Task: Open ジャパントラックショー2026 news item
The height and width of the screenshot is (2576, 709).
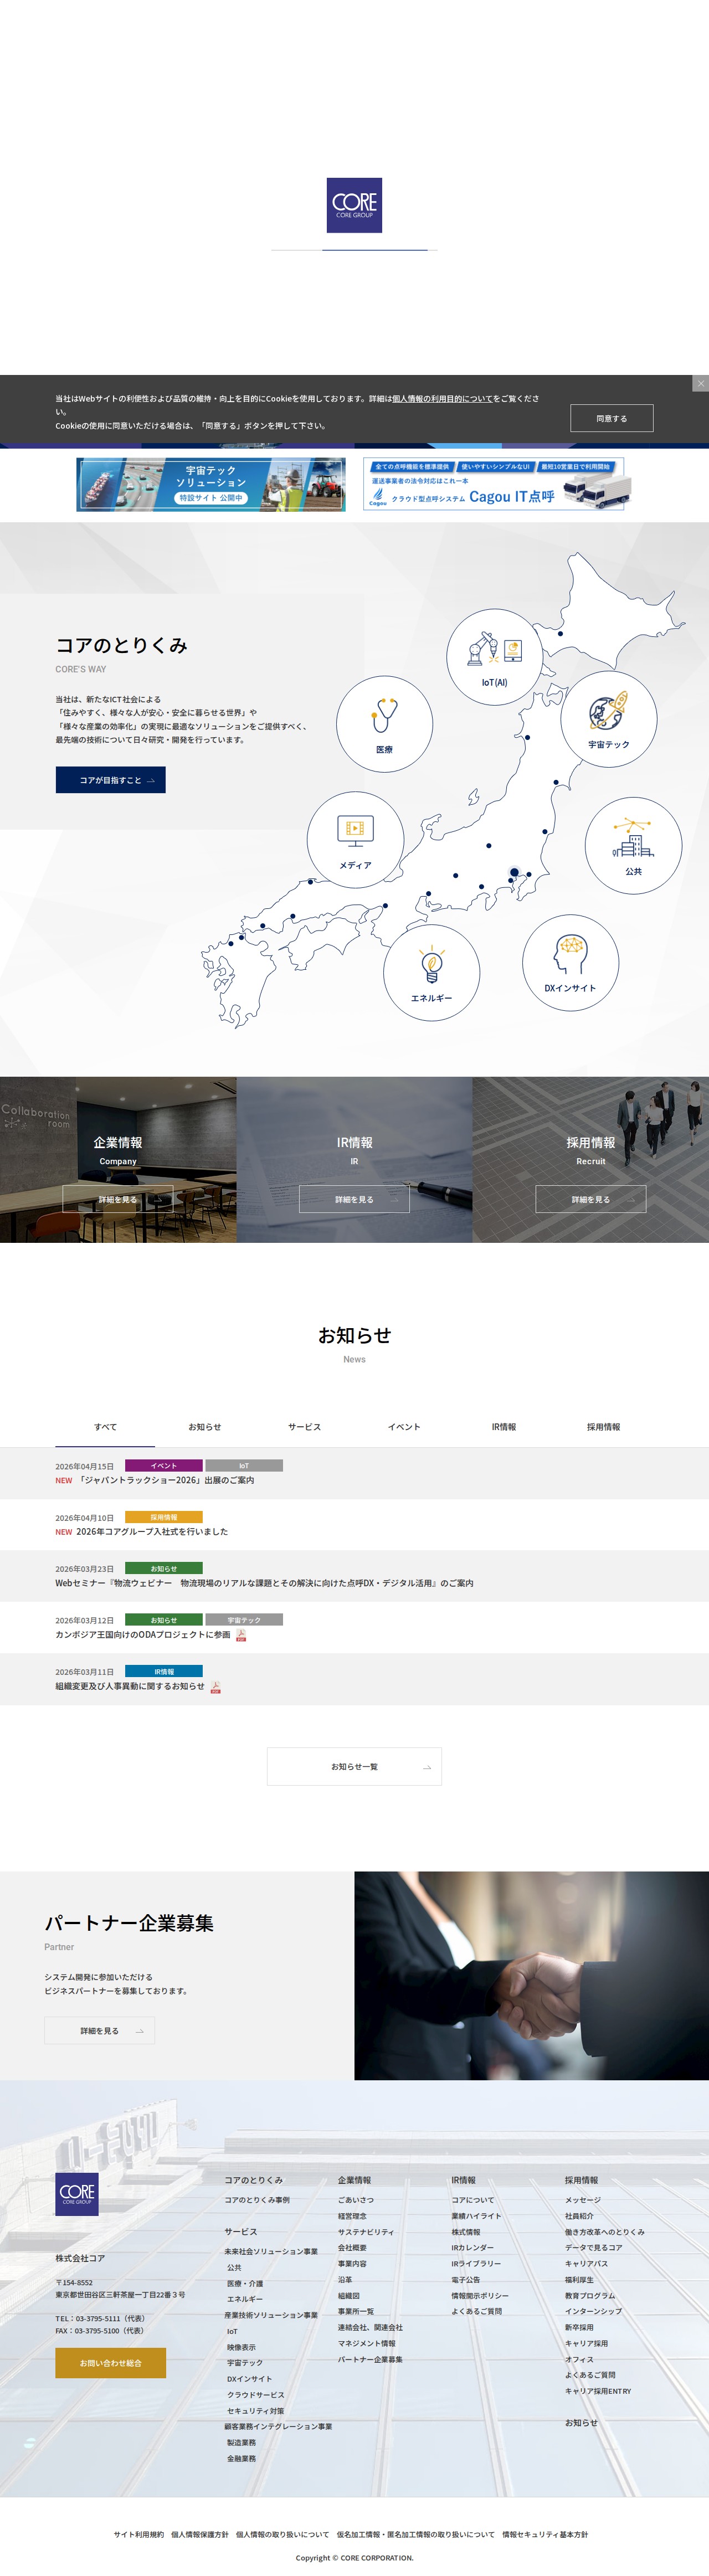Action: tap(166, 1480)
